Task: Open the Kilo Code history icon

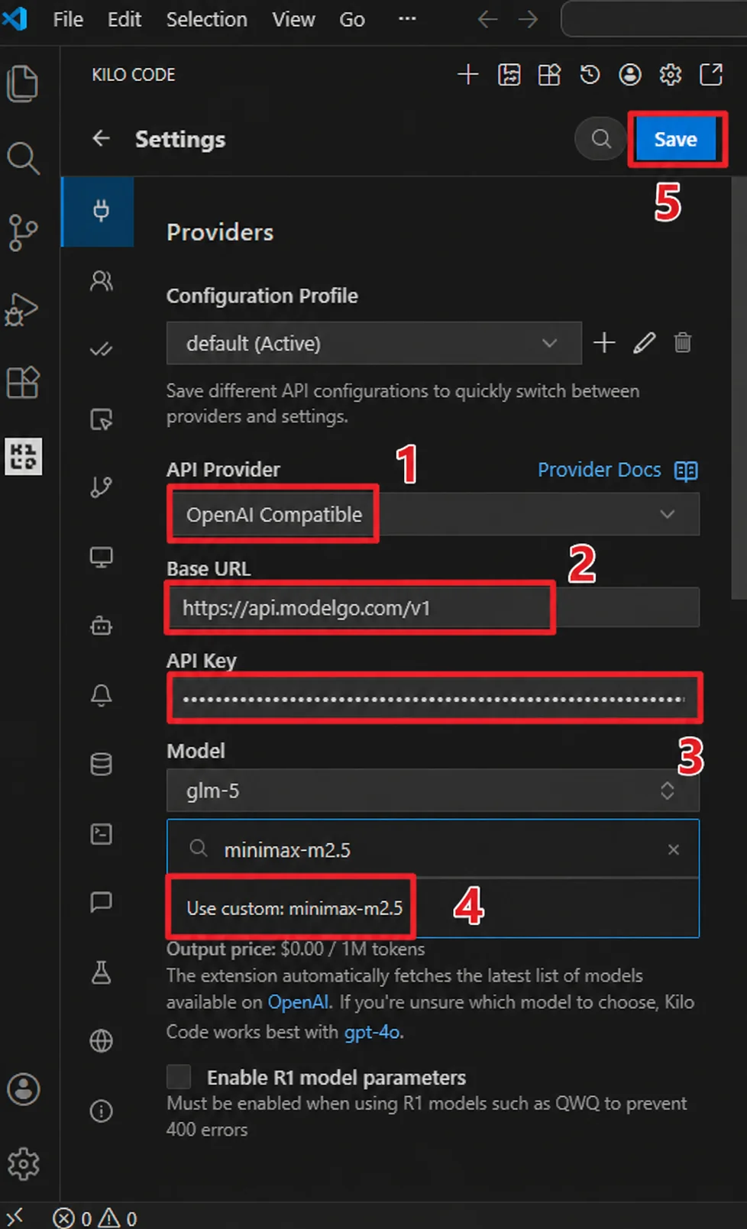Action: click(590, 74)
